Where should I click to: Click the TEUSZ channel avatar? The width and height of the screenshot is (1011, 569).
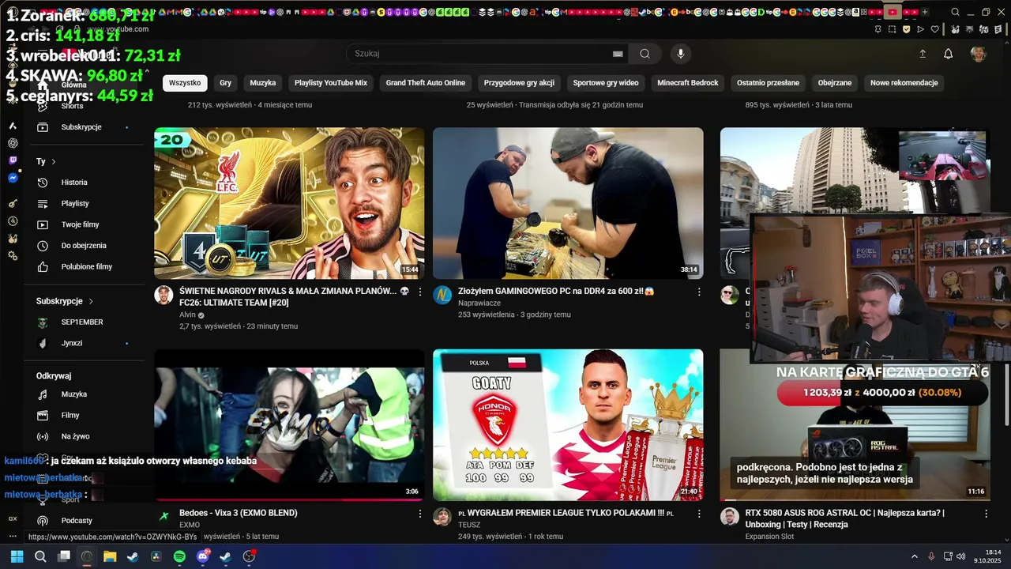click(442, 517)
